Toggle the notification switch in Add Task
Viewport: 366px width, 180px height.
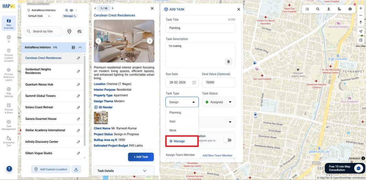pos(227,140)
